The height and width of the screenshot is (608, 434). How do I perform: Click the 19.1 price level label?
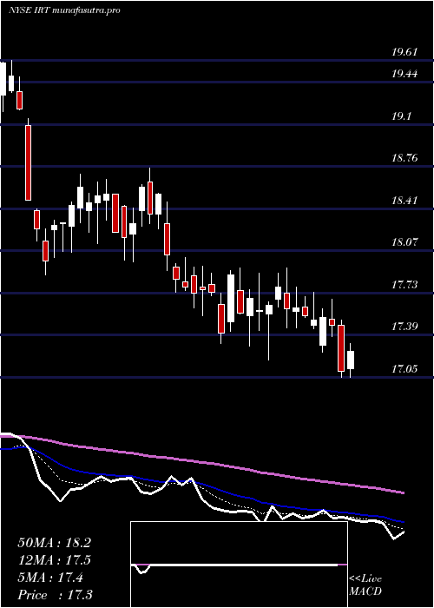(401, 116)
